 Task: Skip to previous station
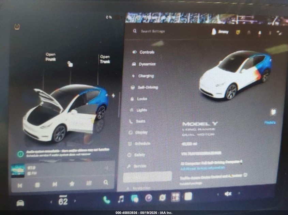(x=20, y=185)
